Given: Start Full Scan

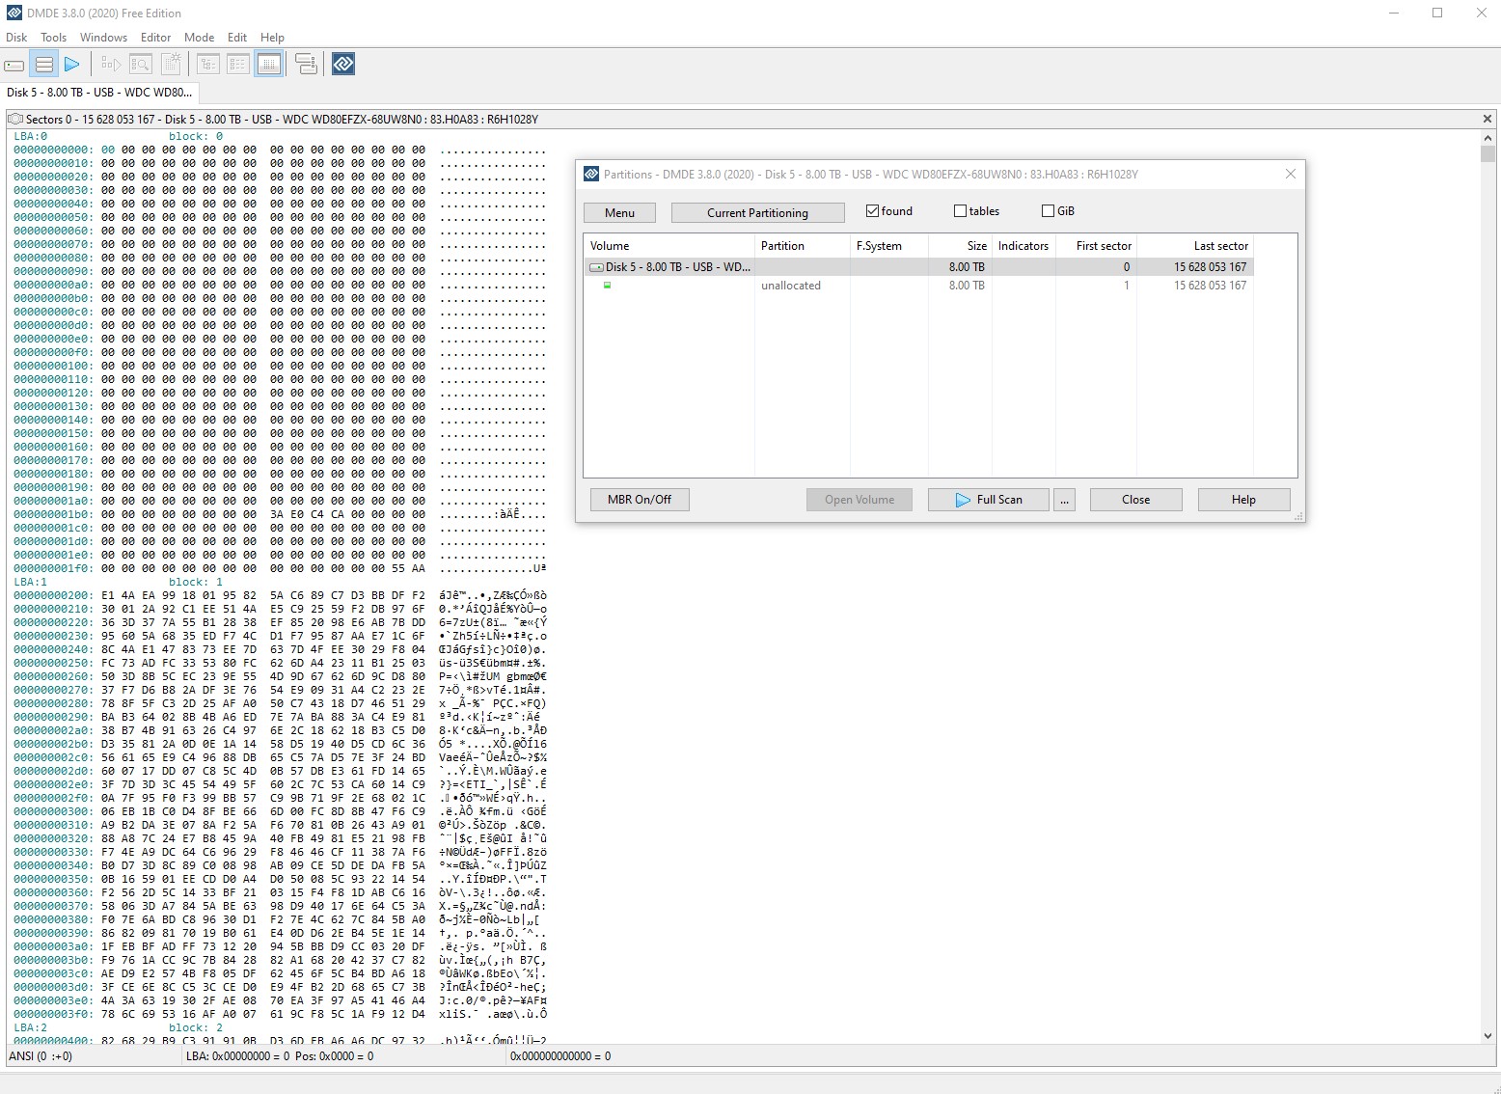Looking at the screenshot, I should click(x=989, y=500).
